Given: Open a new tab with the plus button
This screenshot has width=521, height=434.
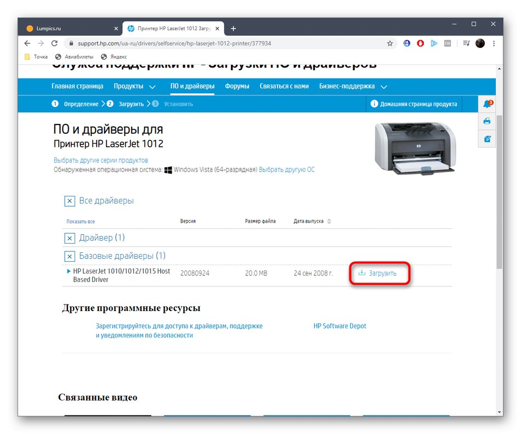Looking at the screenshot, I should [x=233, y=29].
